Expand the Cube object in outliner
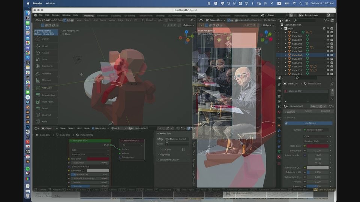The height and width of the screenshot is (202, 360). [286, 32]
